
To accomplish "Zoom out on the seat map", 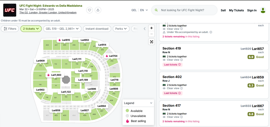I will pyautogui.click(x=151, y=34).
